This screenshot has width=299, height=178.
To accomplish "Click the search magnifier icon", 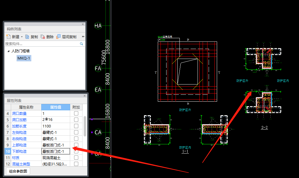I will point(81,44).
